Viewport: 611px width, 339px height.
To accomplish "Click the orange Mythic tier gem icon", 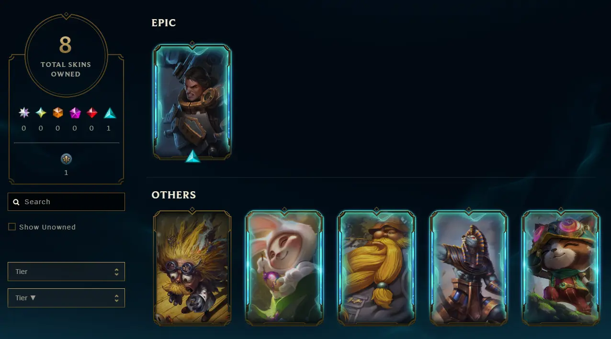I will (58, 113).
